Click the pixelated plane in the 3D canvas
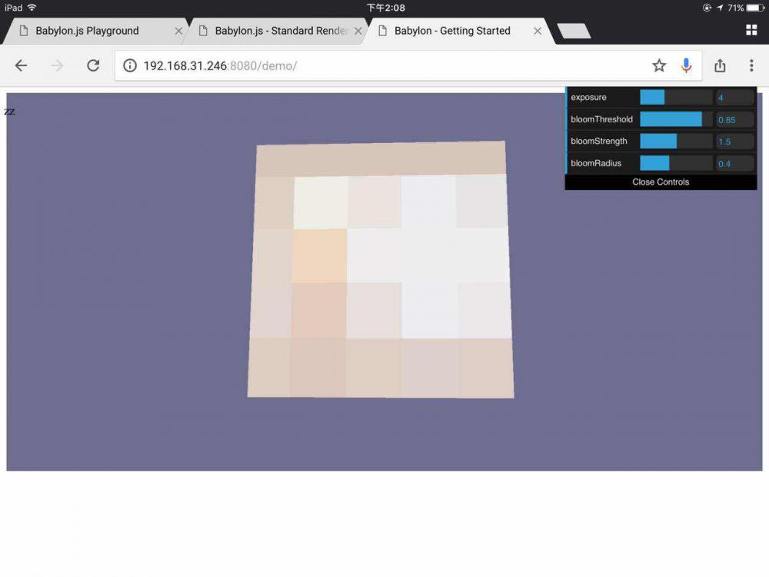The width and height of the screenshot is (769, 577). pos(381,269)
